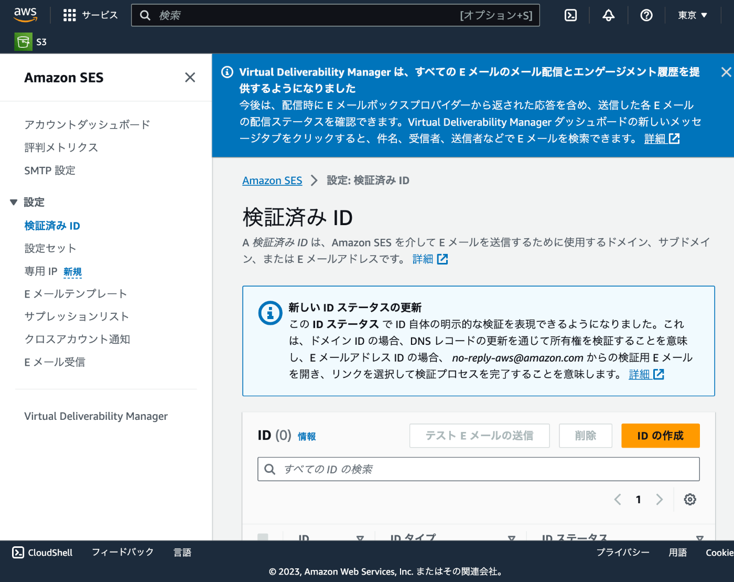Screen dimensions: 734x582
Task: Click the info icon in blue banner
Action: (x=227, y=72)
